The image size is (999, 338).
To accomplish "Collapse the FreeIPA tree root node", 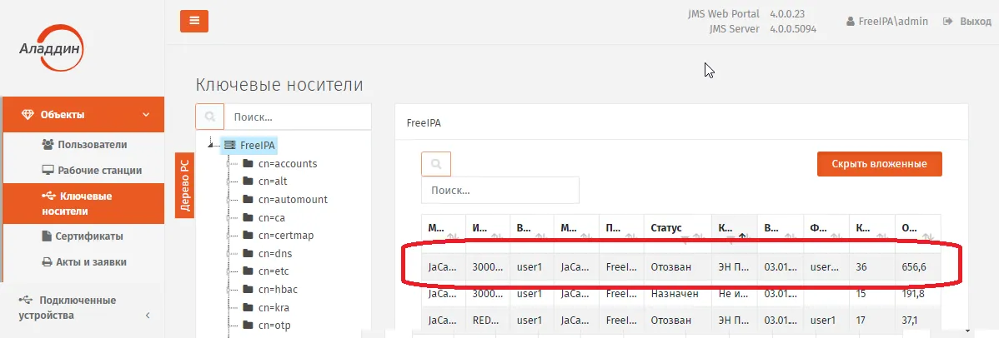I will click(x=212, y=146).
